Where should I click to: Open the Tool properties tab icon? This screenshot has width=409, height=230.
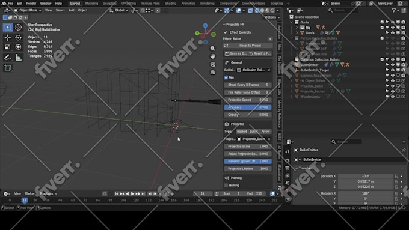click(x=287, y=151)
